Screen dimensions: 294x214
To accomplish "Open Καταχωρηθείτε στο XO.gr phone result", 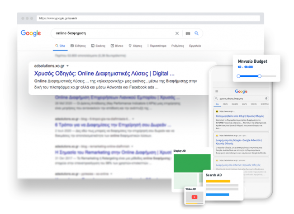I will tap(240, 116).
